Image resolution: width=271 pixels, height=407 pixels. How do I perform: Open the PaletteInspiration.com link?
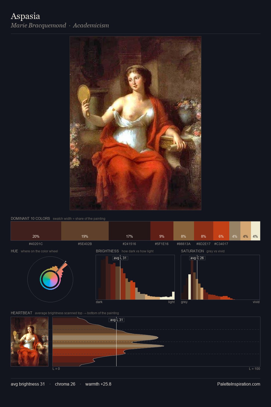click(x=239, y=384)
